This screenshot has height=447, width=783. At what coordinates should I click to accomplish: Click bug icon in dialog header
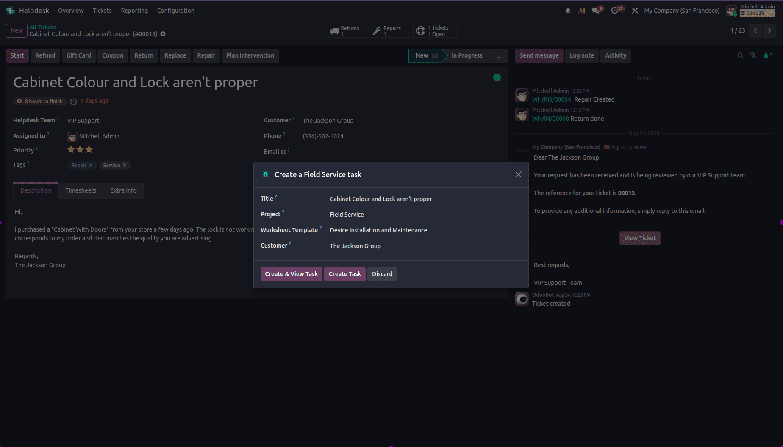pyautogui.click(x=266, y=174)
